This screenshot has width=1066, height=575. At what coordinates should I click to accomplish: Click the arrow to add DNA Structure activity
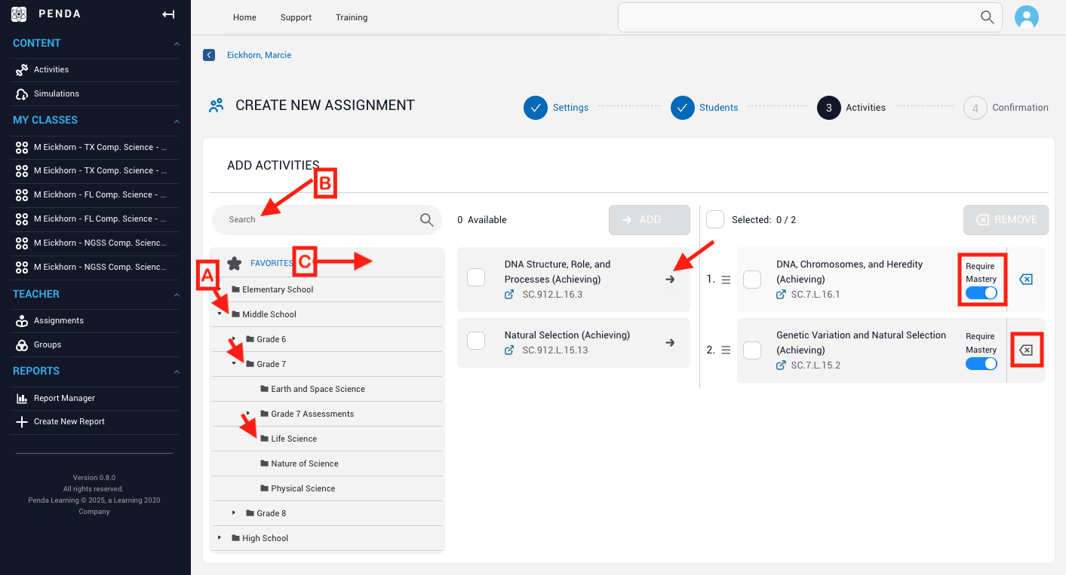pos(670,279)
